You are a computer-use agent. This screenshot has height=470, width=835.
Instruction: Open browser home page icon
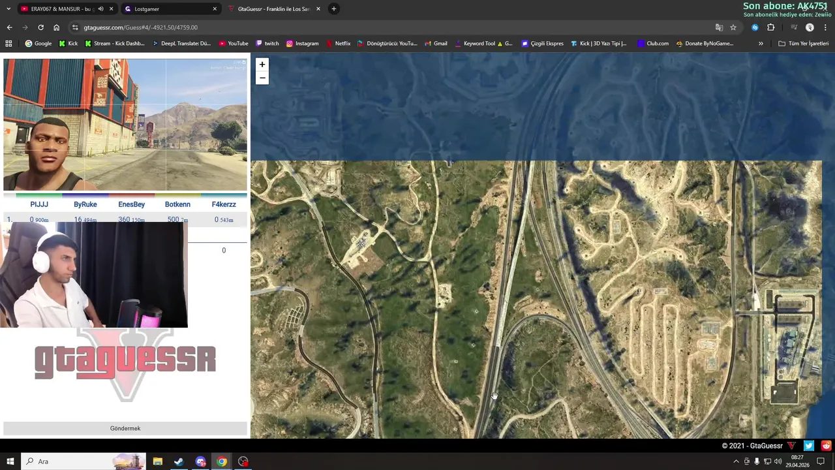56,27
